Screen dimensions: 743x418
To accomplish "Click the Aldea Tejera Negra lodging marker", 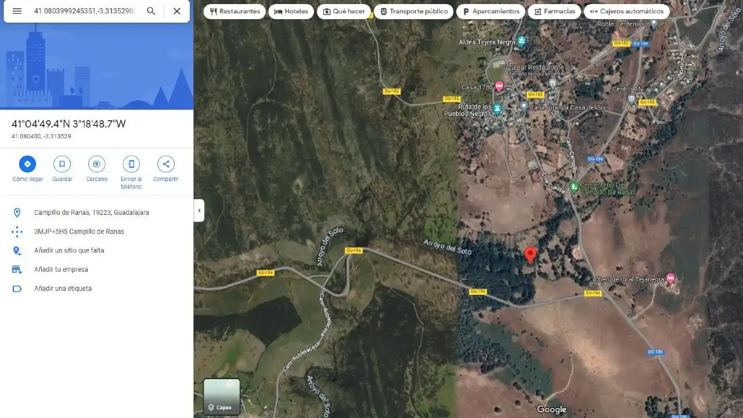I will coord(521,41).
